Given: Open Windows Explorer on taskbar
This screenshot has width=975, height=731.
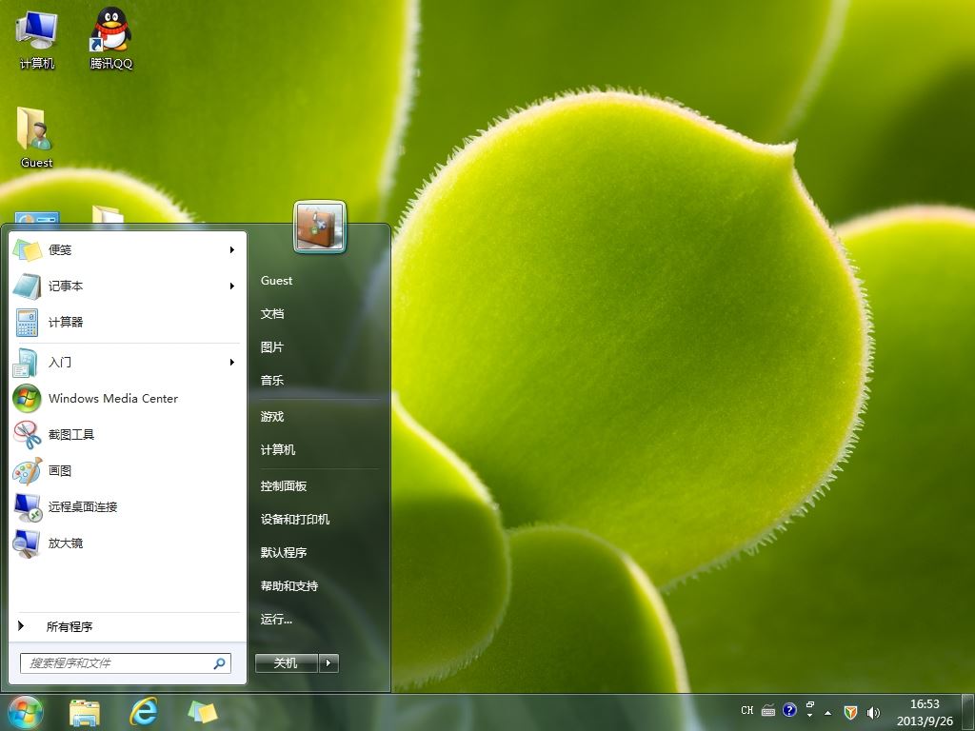Looking at the screenshot, I should click(x=85, y=713).
